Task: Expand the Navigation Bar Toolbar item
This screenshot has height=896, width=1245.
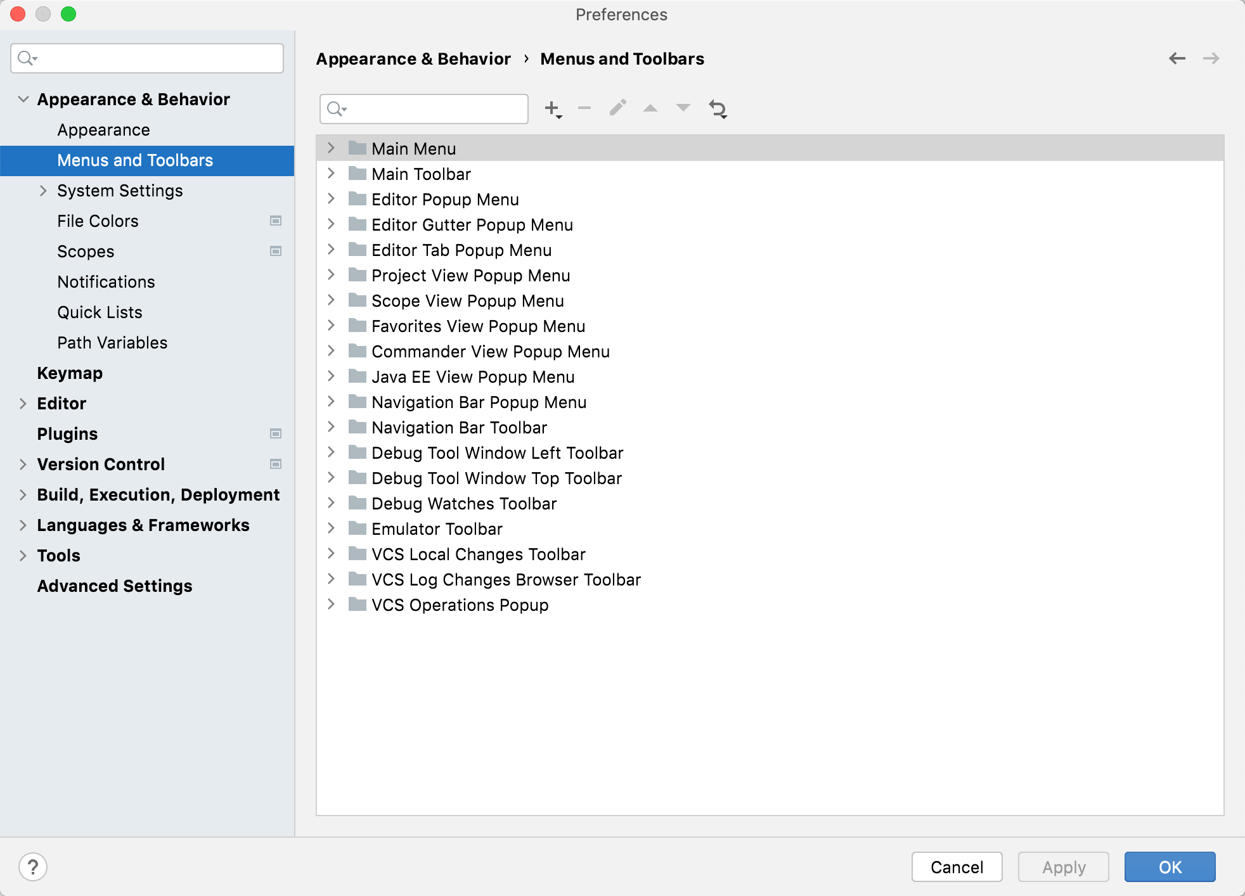Action: coord(333,427)
